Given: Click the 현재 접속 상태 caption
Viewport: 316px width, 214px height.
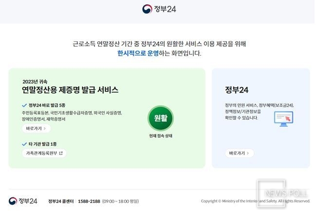Looking at the screenshot, I should 161,136.
